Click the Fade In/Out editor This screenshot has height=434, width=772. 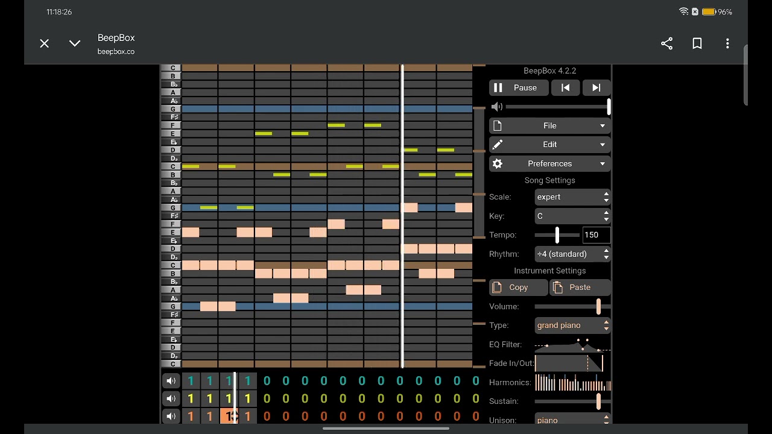click(569, 363)
